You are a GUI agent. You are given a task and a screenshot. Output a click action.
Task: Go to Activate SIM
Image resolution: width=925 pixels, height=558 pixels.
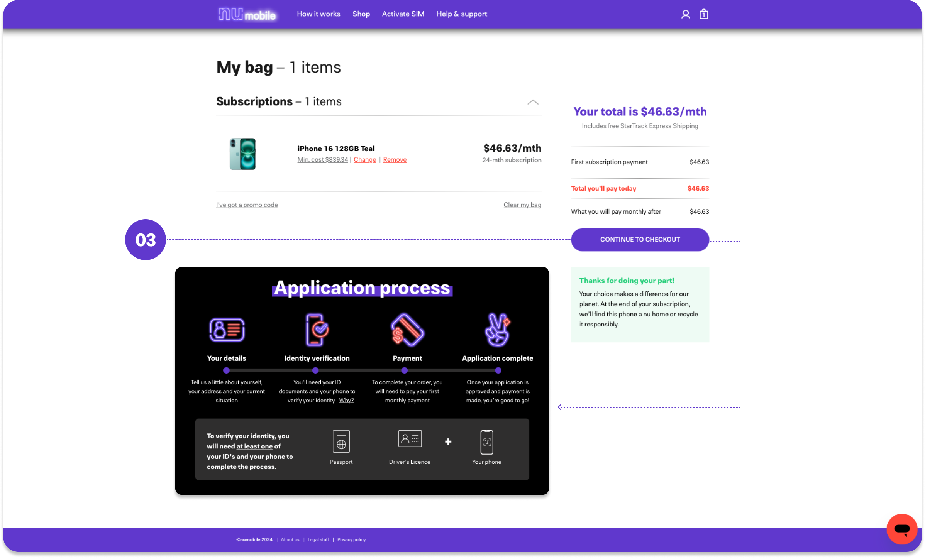point(403,14)
